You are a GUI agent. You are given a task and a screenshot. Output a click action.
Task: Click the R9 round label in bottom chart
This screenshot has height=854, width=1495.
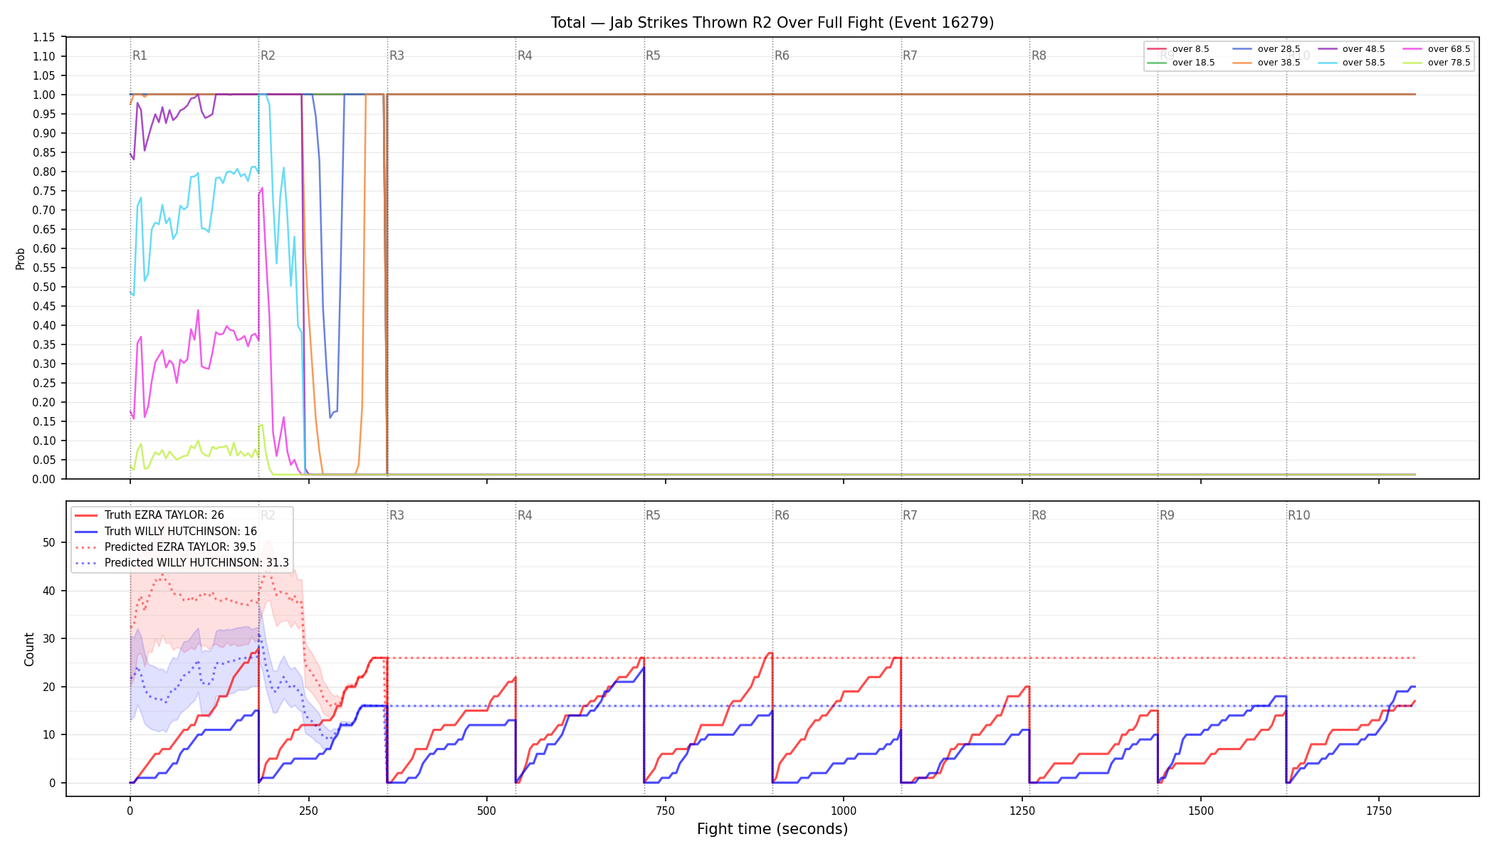1167,515
